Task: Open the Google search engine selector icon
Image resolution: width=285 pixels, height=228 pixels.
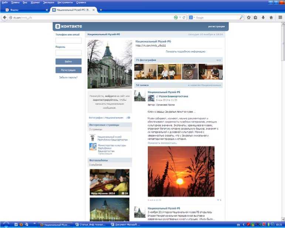Action: tap(191, 17)
